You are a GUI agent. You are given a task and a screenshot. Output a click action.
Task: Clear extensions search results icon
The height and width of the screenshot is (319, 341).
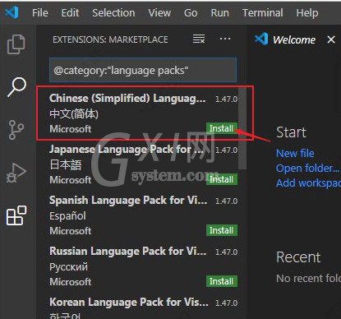pos(199,39)
